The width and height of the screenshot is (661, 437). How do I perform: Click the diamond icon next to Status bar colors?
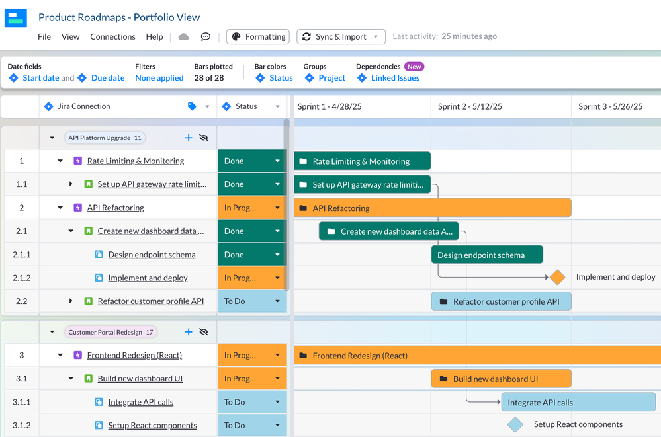(260, 78)
